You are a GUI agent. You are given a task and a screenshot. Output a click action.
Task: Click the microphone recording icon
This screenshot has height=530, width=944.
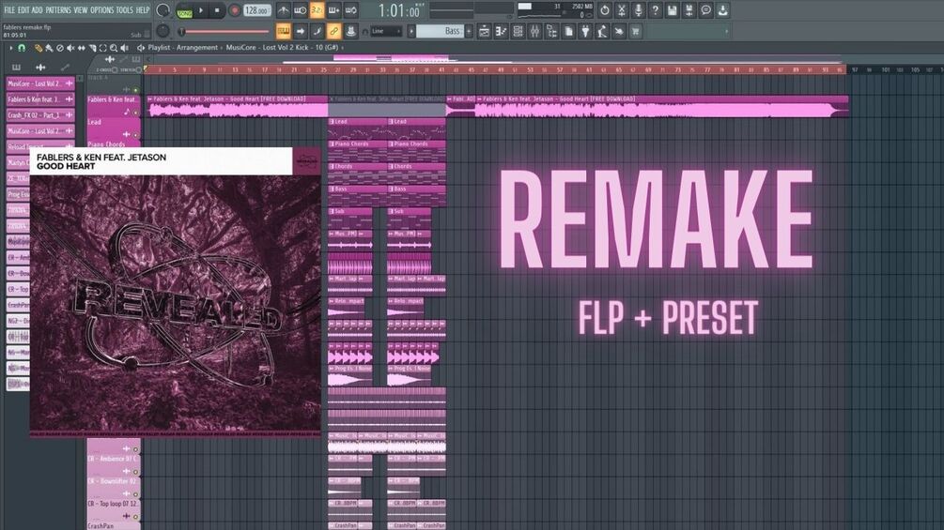pyautogui.click(x=638, y=10)
